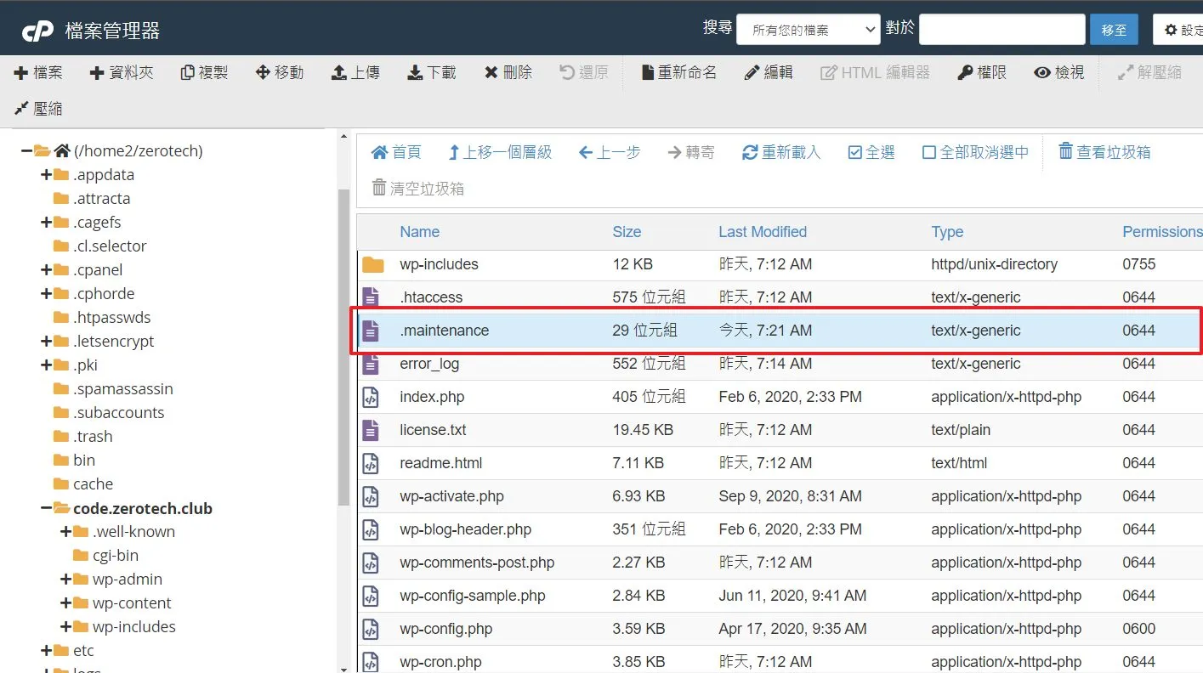Click 上移一個層級 up one level
Screen dimensions: 1203x673
[500, 152]
